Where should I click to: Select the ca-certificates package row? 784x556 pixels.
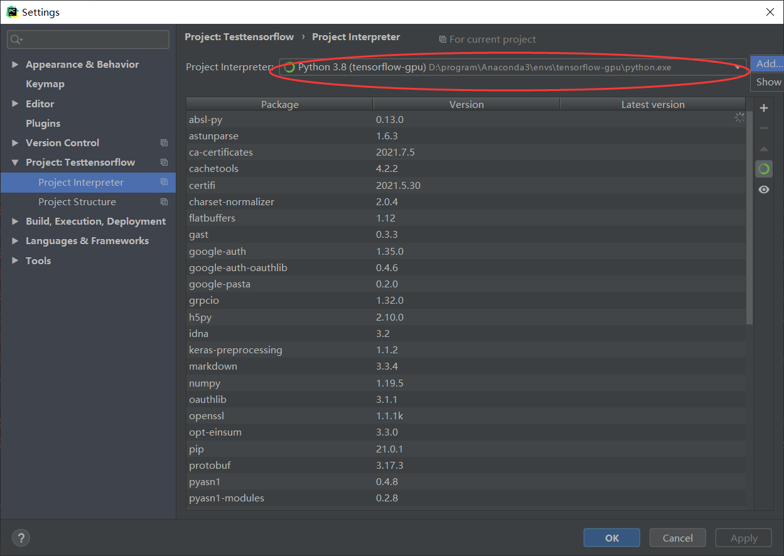click(466, 152)
